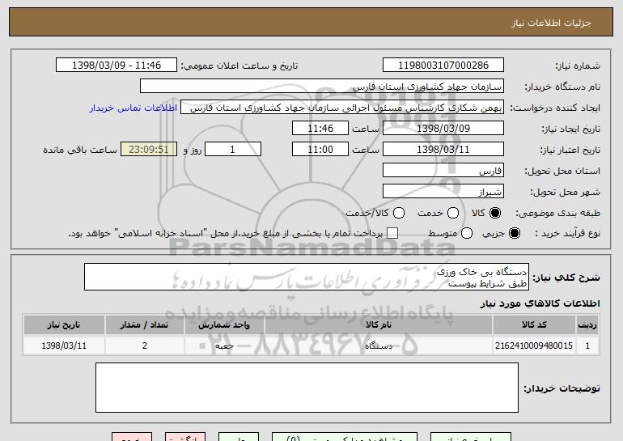
Task: Select the خدمت radio button
Action: click(x=453, y=213)
